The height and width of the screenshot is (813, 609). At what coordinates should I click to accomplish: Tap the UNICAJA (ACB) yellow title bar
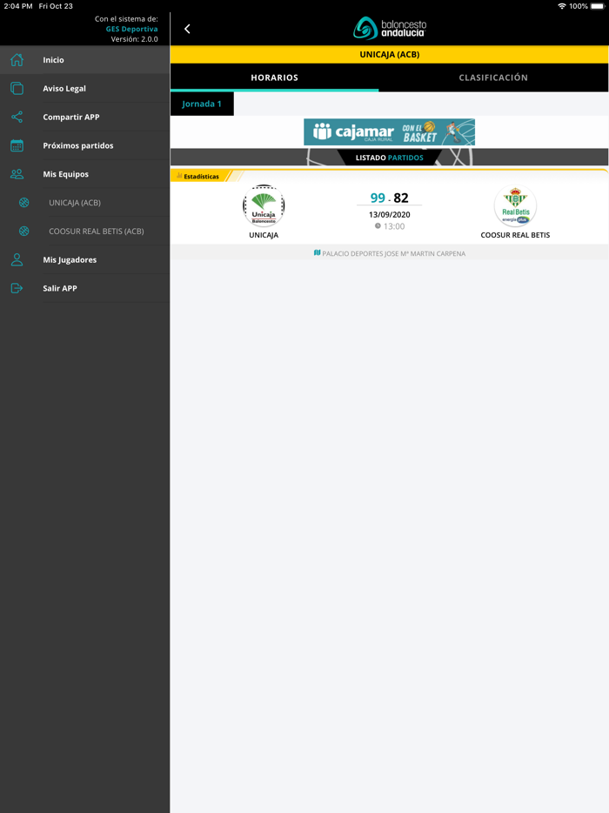389,55
